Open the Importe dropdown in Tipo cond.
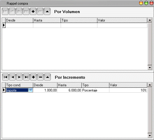 point(30,90)
